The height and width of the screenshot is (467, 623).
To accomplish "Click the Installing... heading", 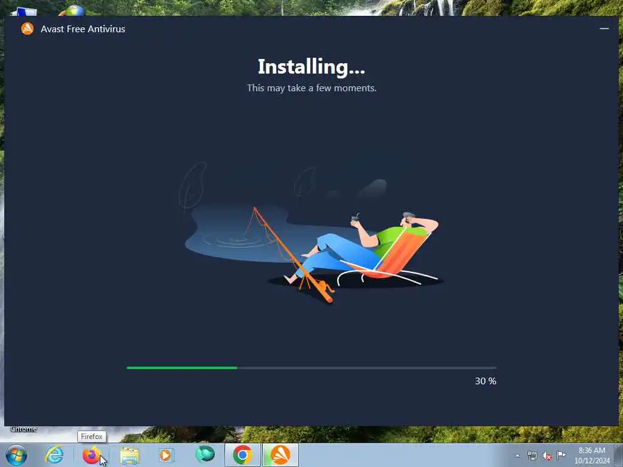I will pos(311,67).
